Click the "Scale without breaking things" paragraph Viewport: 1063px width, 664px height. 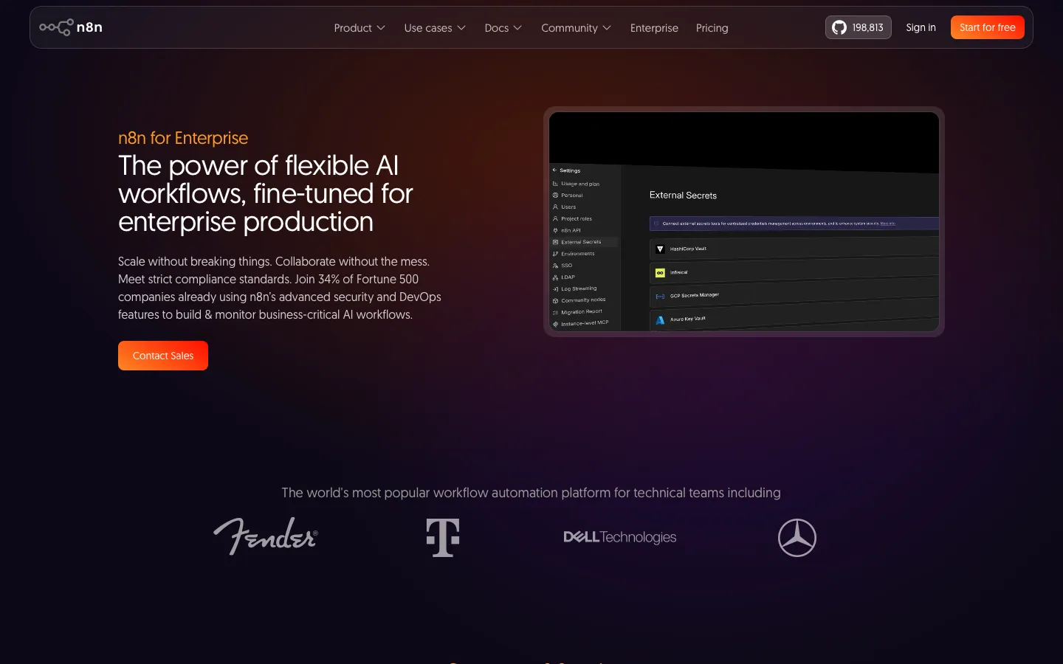point(280,288)
